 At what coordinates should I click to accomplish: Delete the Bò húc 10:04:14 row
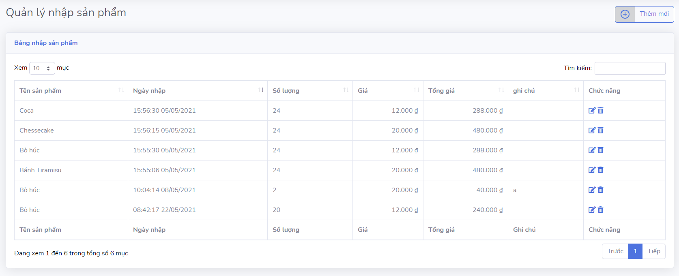(600, 190)
